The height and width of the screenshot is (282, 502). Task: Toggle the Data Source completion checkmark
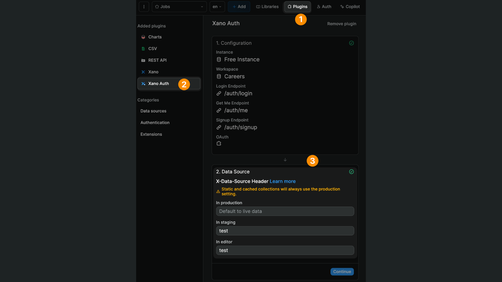[351, 172]
